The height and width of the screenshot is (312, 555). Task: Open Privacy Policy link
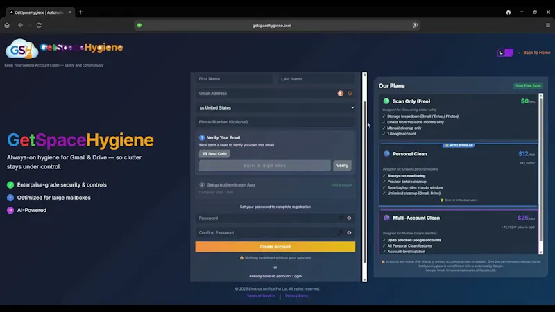tap(297, 296)
